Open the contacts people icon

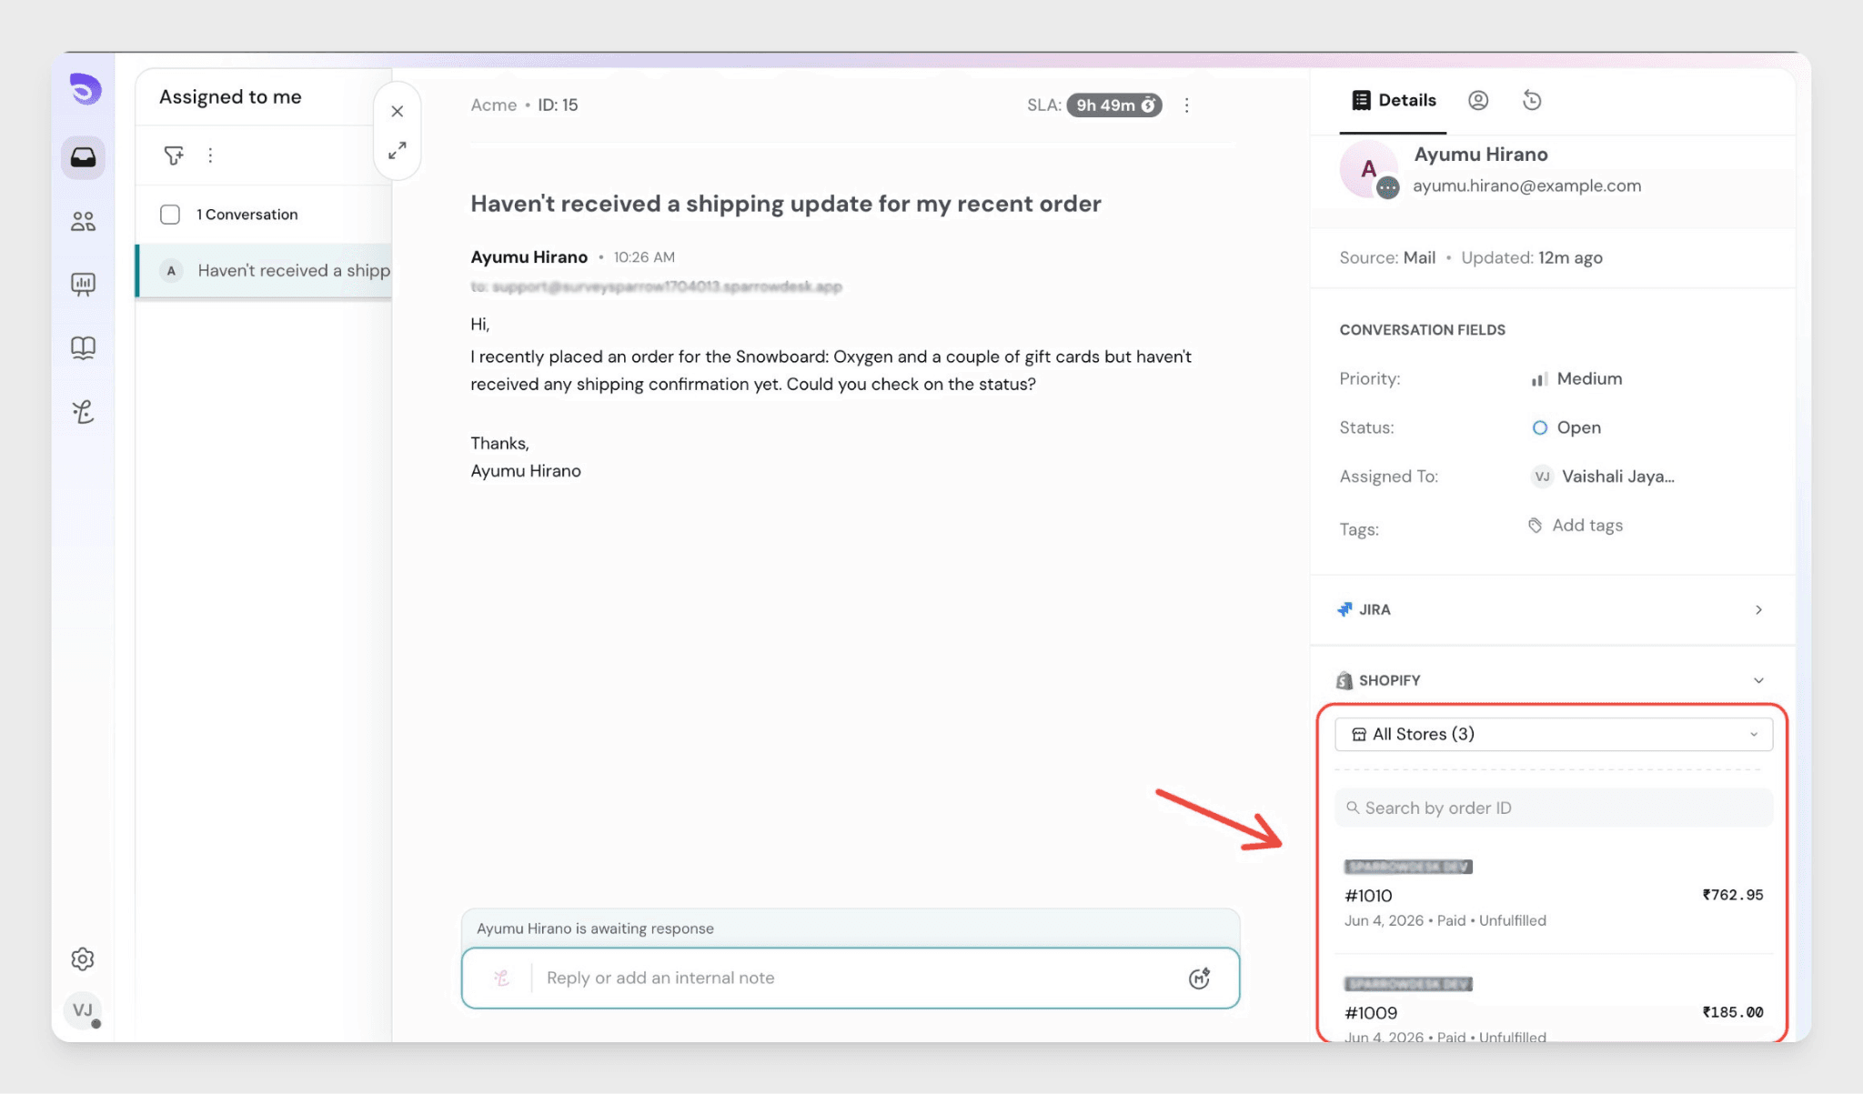point(83,221)
